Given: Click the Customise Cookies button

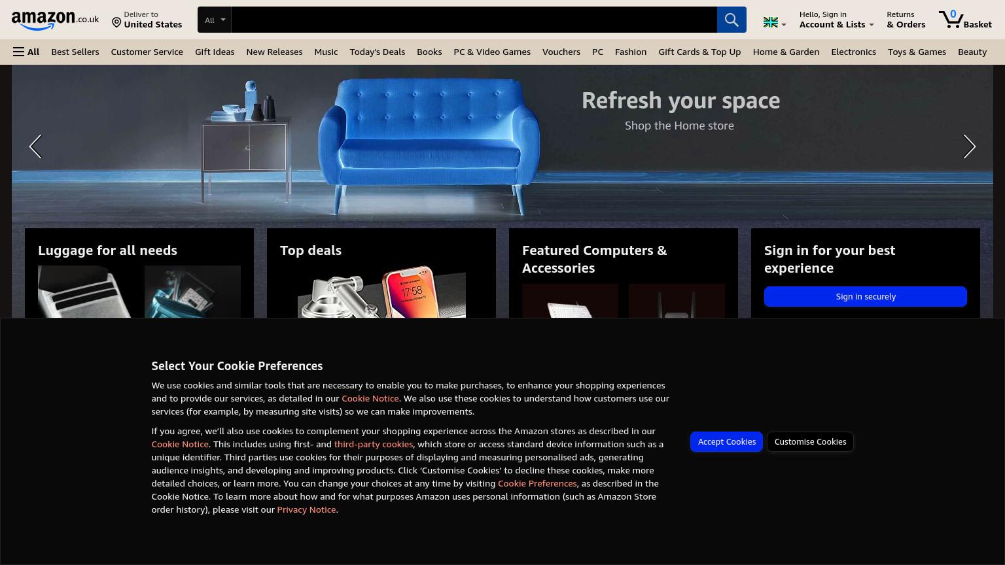Looking at the screenshot, I should tap(810, 441).
